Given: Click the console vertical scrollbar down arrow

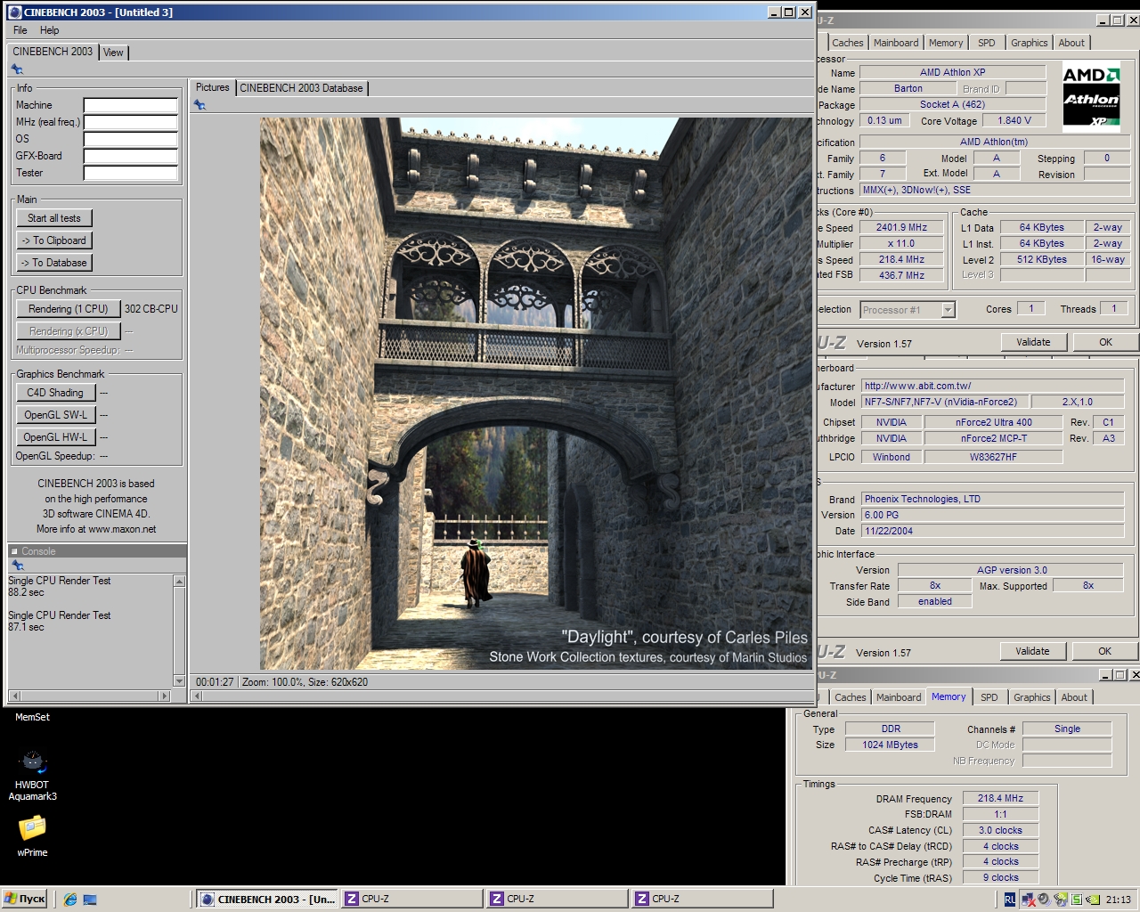Looking at the screenshot, I should pos(179,681).
